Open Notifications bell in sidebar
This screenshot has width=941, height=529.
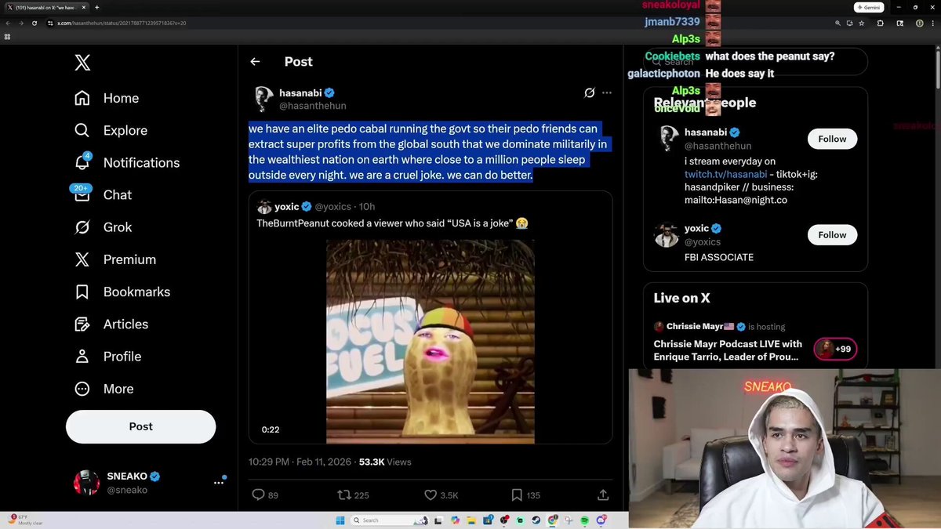[126, 162]
